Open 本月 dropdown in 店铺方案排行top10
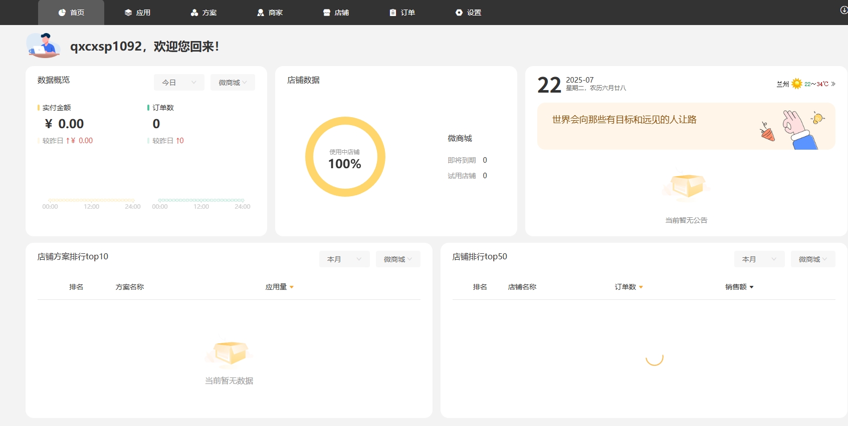The height and width of the screenshot is (426, 848). click(x=344, y=259)
